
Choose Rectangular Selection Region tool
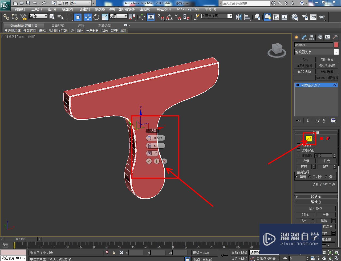69,17
